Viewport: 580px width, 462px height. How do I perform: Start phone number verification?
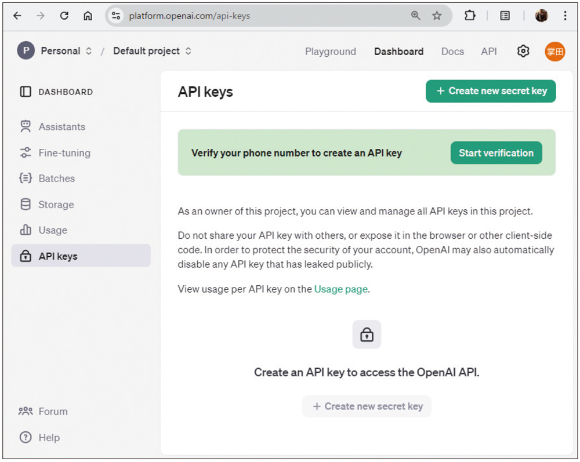point(496,152)
